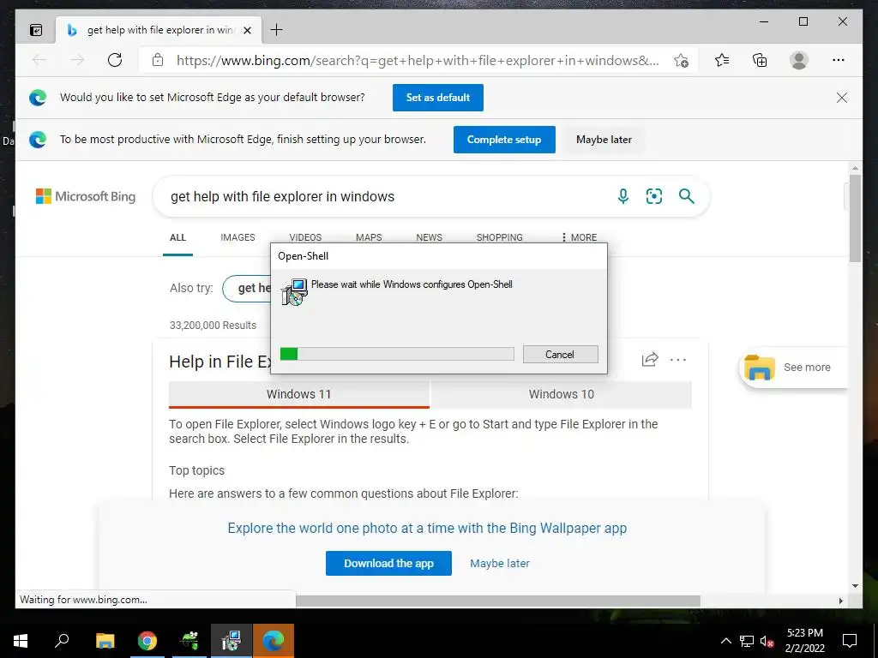878x658 pixels.
Task: Open the muted volume tray icon
Action: (767, 641)
